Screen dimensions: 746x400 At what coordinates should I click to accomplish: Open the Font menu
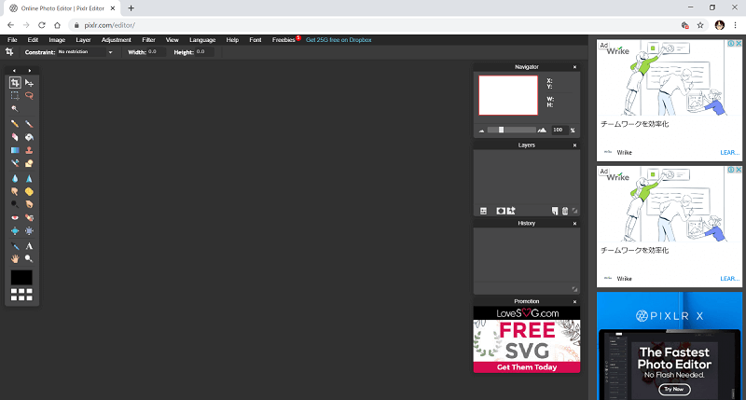coord(256,40)
